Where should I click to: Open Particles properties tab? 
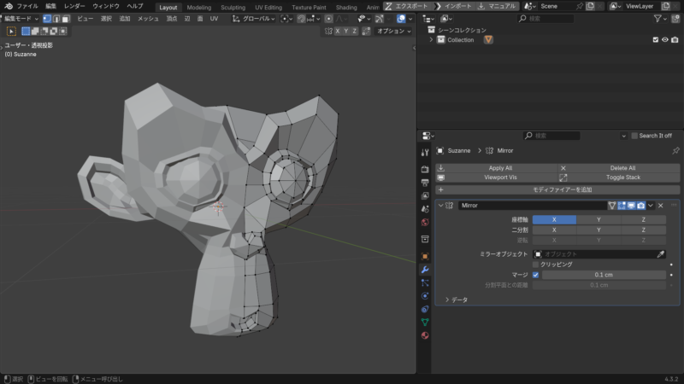(425, 283)
